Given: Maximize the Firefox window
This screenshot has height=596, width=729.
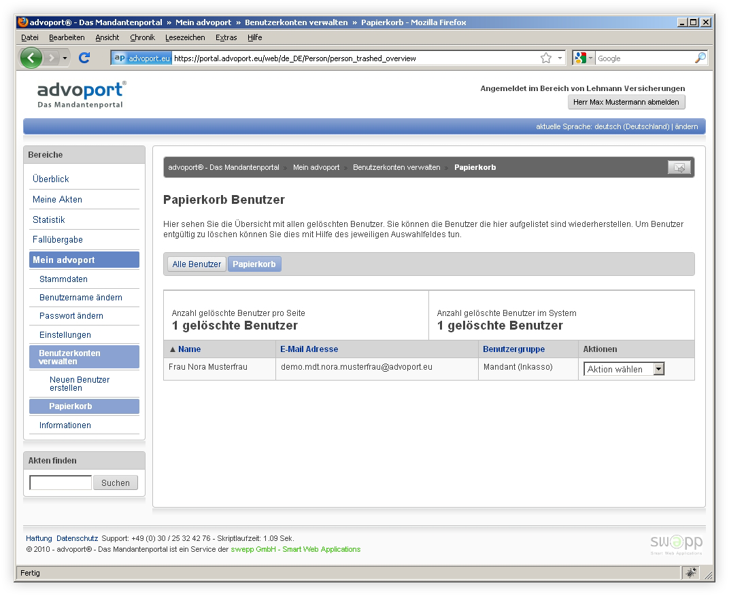Looking at the screenshot, I should (694, 22).
